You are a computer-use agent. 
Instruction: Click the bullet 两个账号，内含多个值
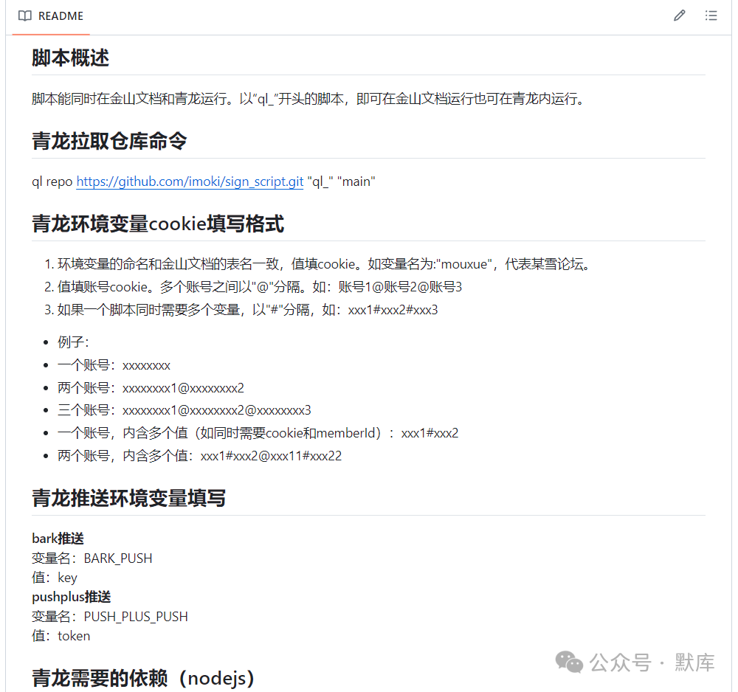coord(199,456)
